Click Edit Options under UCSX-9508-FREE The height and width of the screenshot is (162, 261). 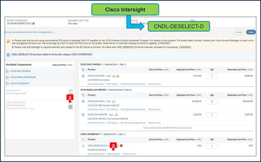point(113,84)
